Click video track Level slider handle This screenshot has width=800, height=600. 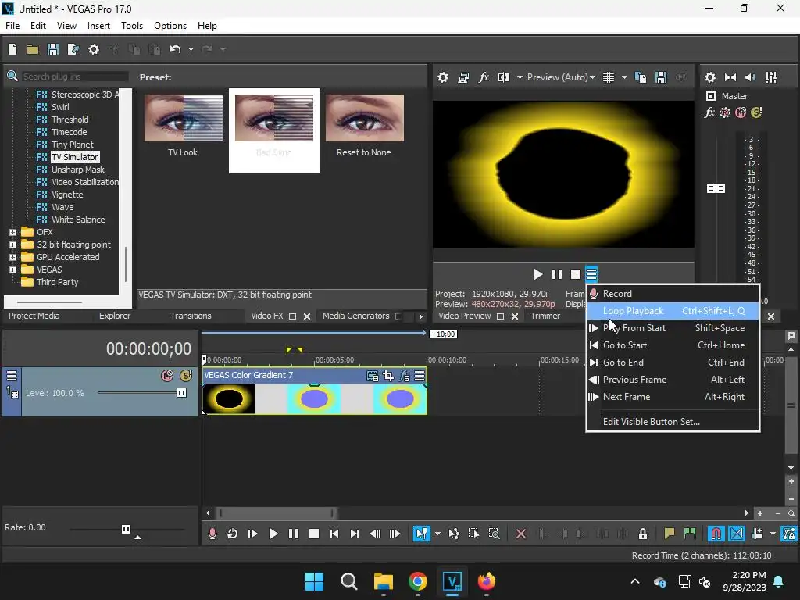(181, 392)
